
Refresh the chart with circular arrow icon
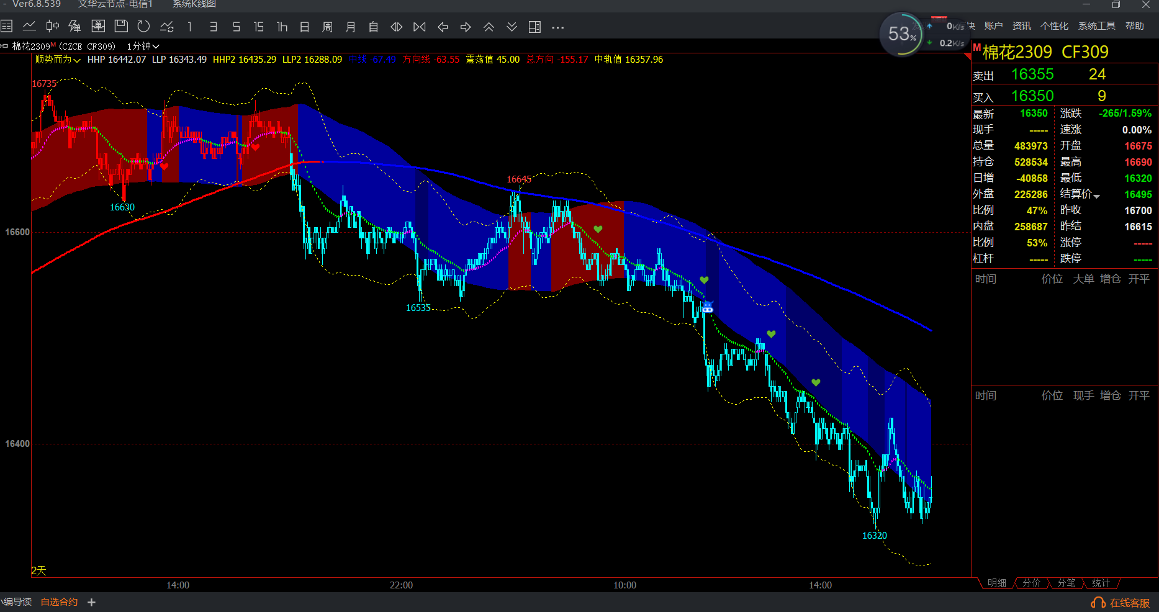pos(143,27)
